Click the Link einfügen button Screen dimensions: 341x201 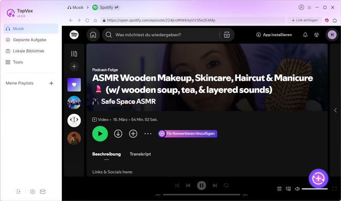pos(304,20)
